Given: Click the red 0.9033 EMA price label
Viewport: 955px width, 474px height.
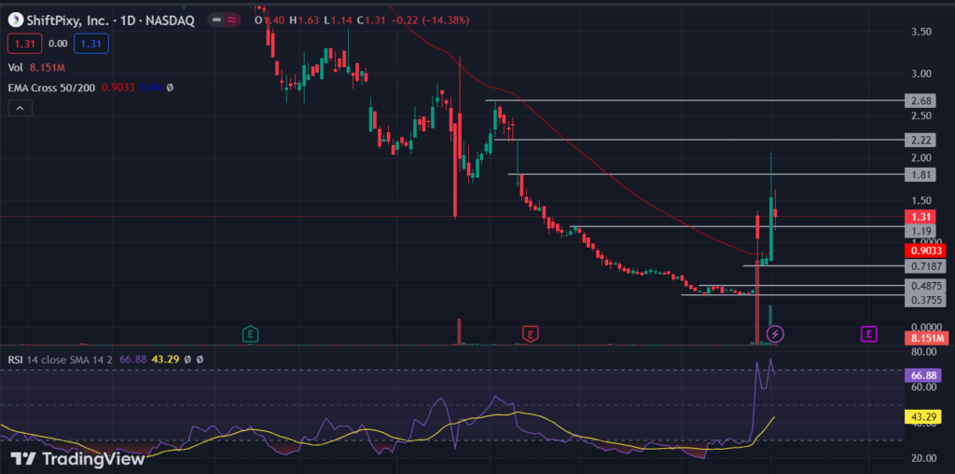Looking at the screenshot, I should click(x=925, y=251).
